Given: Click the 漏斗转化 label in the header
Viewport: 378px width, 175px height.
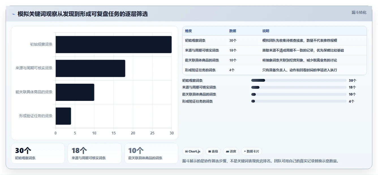Looking at the screenshot, I should pyautogui.click(x=359, y=12).
